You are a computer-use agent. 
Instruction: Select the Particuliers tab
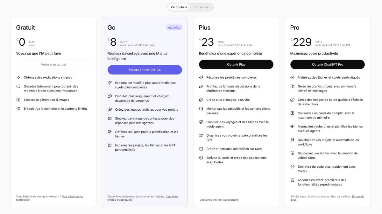pyautogui.click(x=179, y=7)
